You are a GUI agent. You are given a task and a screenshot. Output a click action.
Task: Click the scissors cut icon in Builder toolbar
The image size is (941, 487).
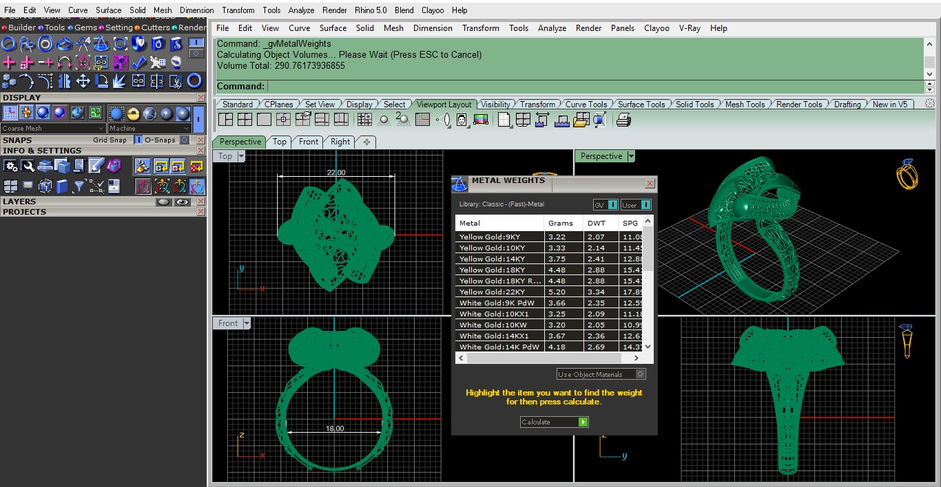176,81
